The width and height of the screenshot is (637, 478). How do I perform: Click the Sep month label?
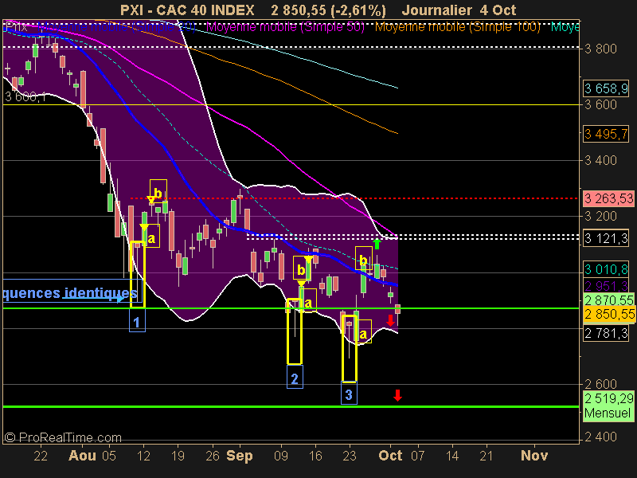(x=240, y=456)
